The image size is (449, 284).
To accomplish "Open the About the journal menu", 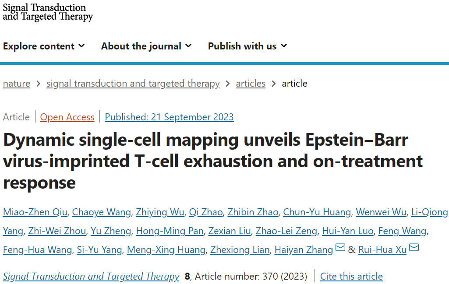I will pyautogui.click(x=146, y=46).
